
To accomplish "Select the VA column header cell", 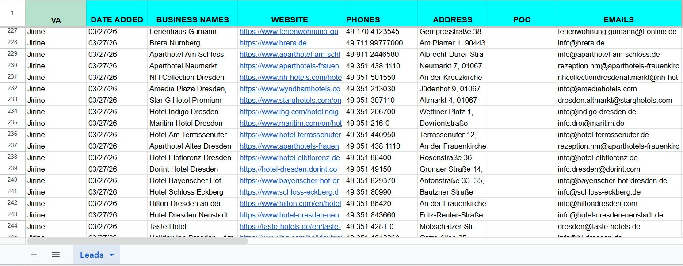I will (56, 13).
